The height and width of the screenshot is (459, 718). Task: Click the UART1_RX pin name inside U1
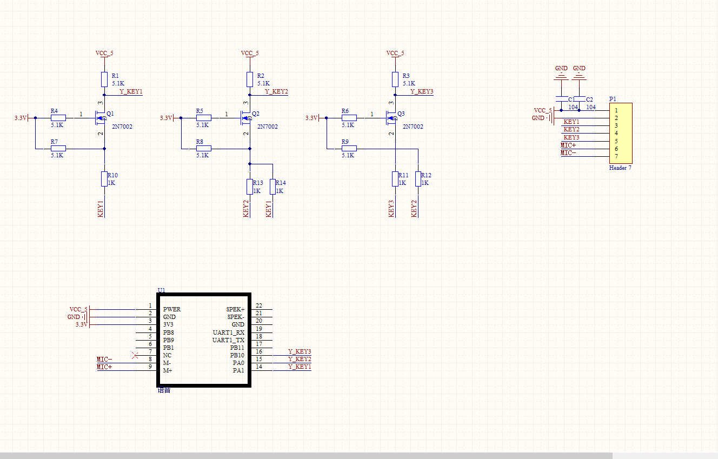point(228,332)
